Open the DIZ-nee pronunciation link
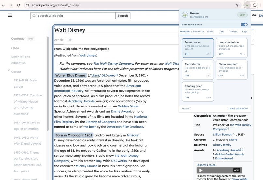Image resolution: width=263 pixels, height=180 pixels. tap(108, 75)
